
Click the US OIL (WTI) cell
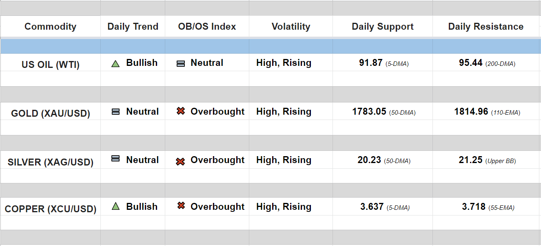coord(50,65)
